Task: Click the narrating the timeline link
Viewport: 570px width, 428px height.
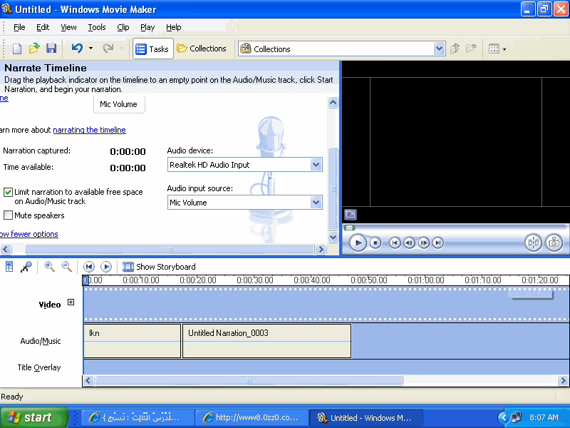Action: 89,130
